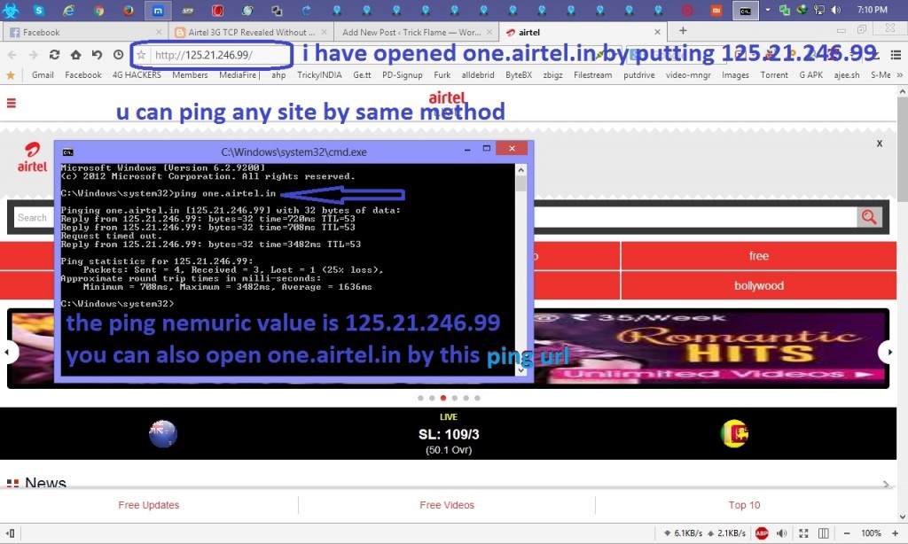Screen dimensions: 908x544
Task: Mute page sound via status bar speaker
Action: pos(782,533)
